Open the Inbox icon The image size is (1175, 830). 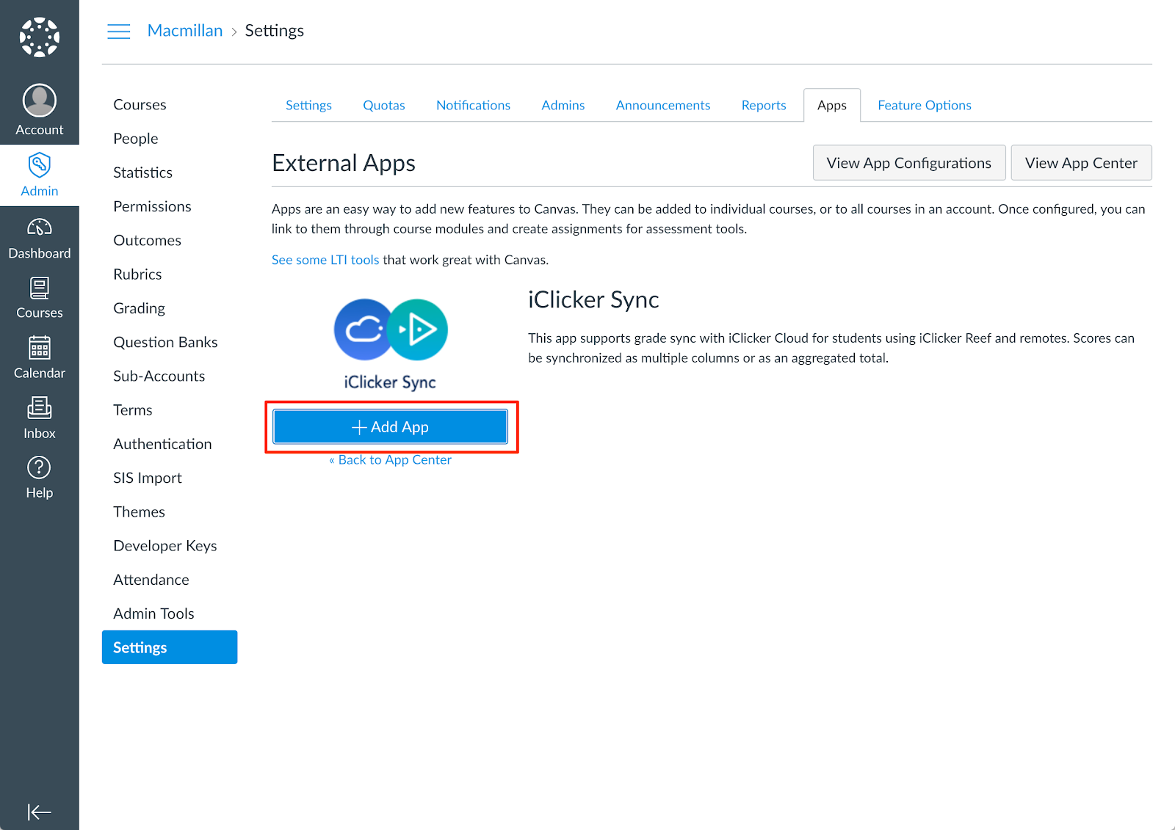click(40, 409)
